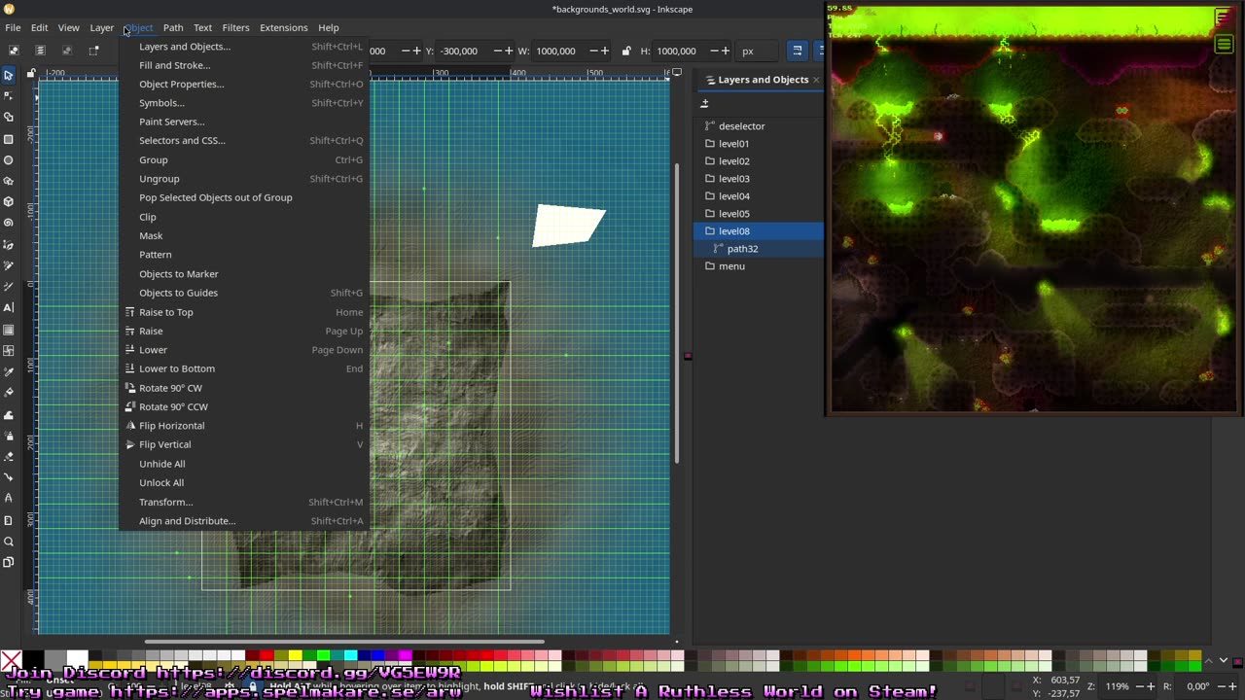Select the Selector arrow tool
1245x700 pixels.
pos(9,75)
